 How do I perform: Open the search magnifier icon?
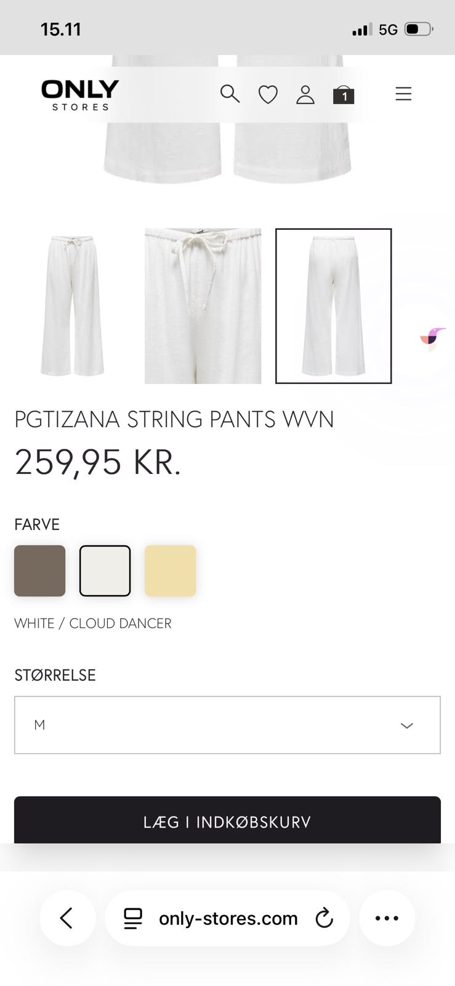point(230,94)
